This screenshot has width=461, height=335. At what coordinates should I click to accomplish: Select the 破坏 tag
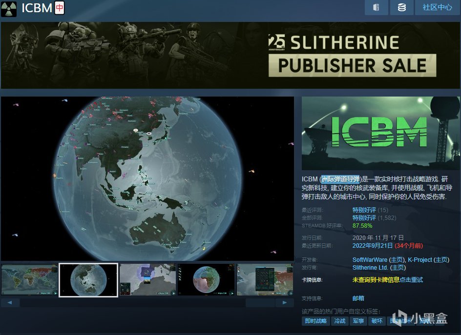pyautogui.click(x=377, y=321)
